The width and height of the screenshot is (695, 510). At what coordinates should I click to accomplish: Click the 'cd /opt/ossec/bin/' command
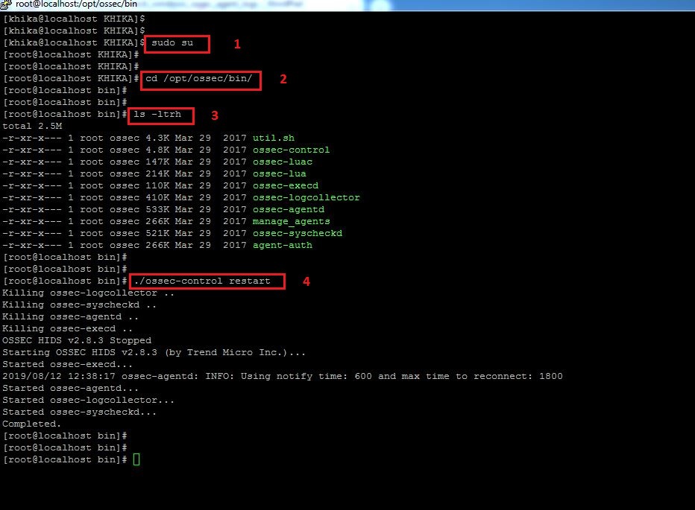point(199,78)
